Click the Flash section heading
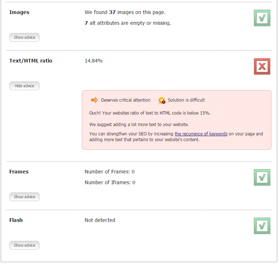Screen dimensions: 279x265 pyautogui.click(x=16, y=220)
